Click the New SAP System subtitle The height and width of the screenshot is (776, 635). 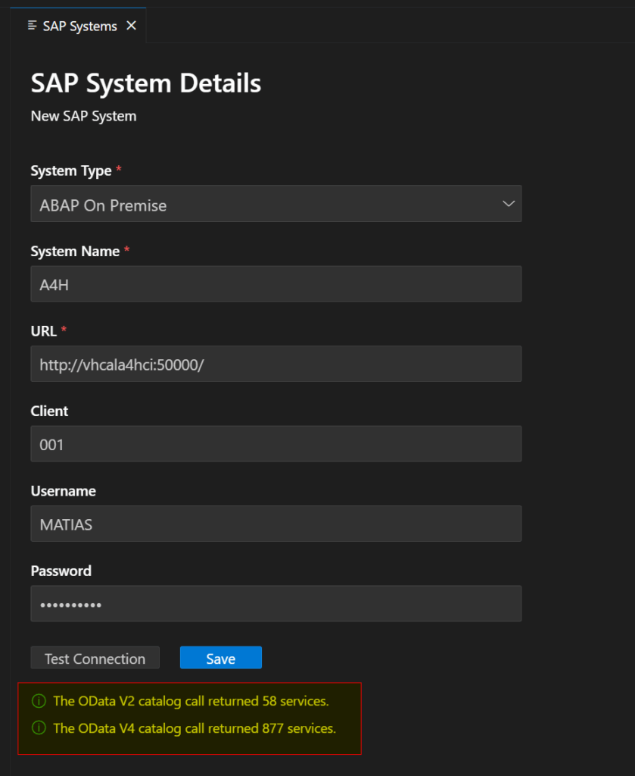(83, 117)
